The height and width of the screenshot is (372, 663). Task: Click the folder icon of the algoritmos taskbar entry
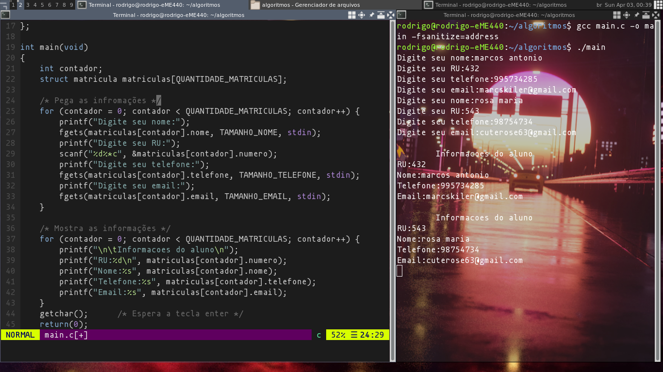[x=255, y=5]
